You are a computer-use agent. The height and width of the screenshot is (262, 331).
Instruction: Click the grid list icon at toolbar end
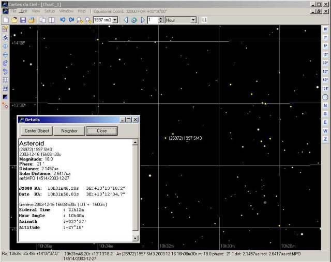pyautogui.click(x=204, y=20)
